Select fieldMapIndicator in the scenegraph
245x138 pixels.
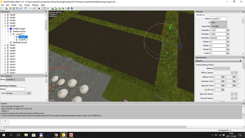20,42
